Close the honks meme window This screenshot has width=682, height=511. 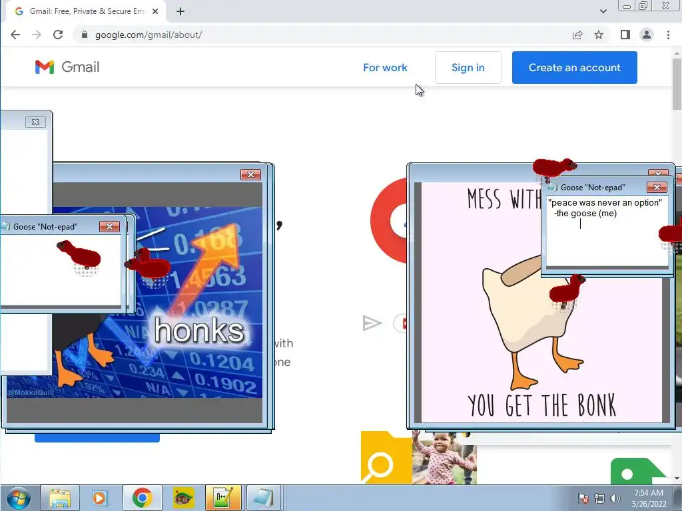pos(250,175)
